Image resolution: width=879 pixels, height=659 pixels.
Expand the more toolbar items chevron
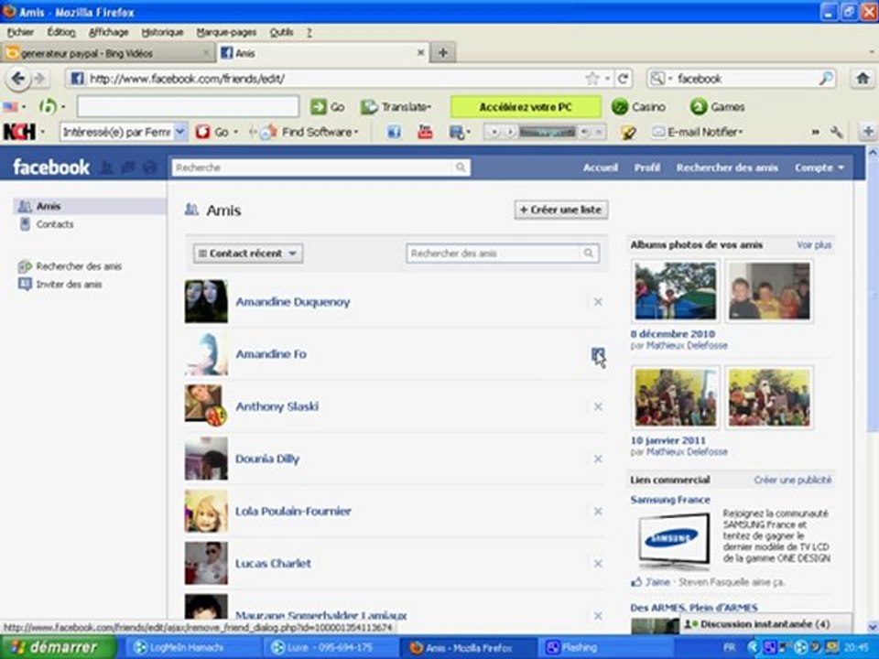[x=815, y=132]
